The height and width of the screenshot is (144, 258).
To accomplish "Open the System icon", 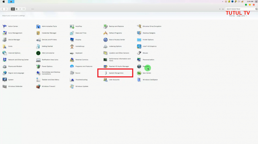I will [x=5, y=80].
